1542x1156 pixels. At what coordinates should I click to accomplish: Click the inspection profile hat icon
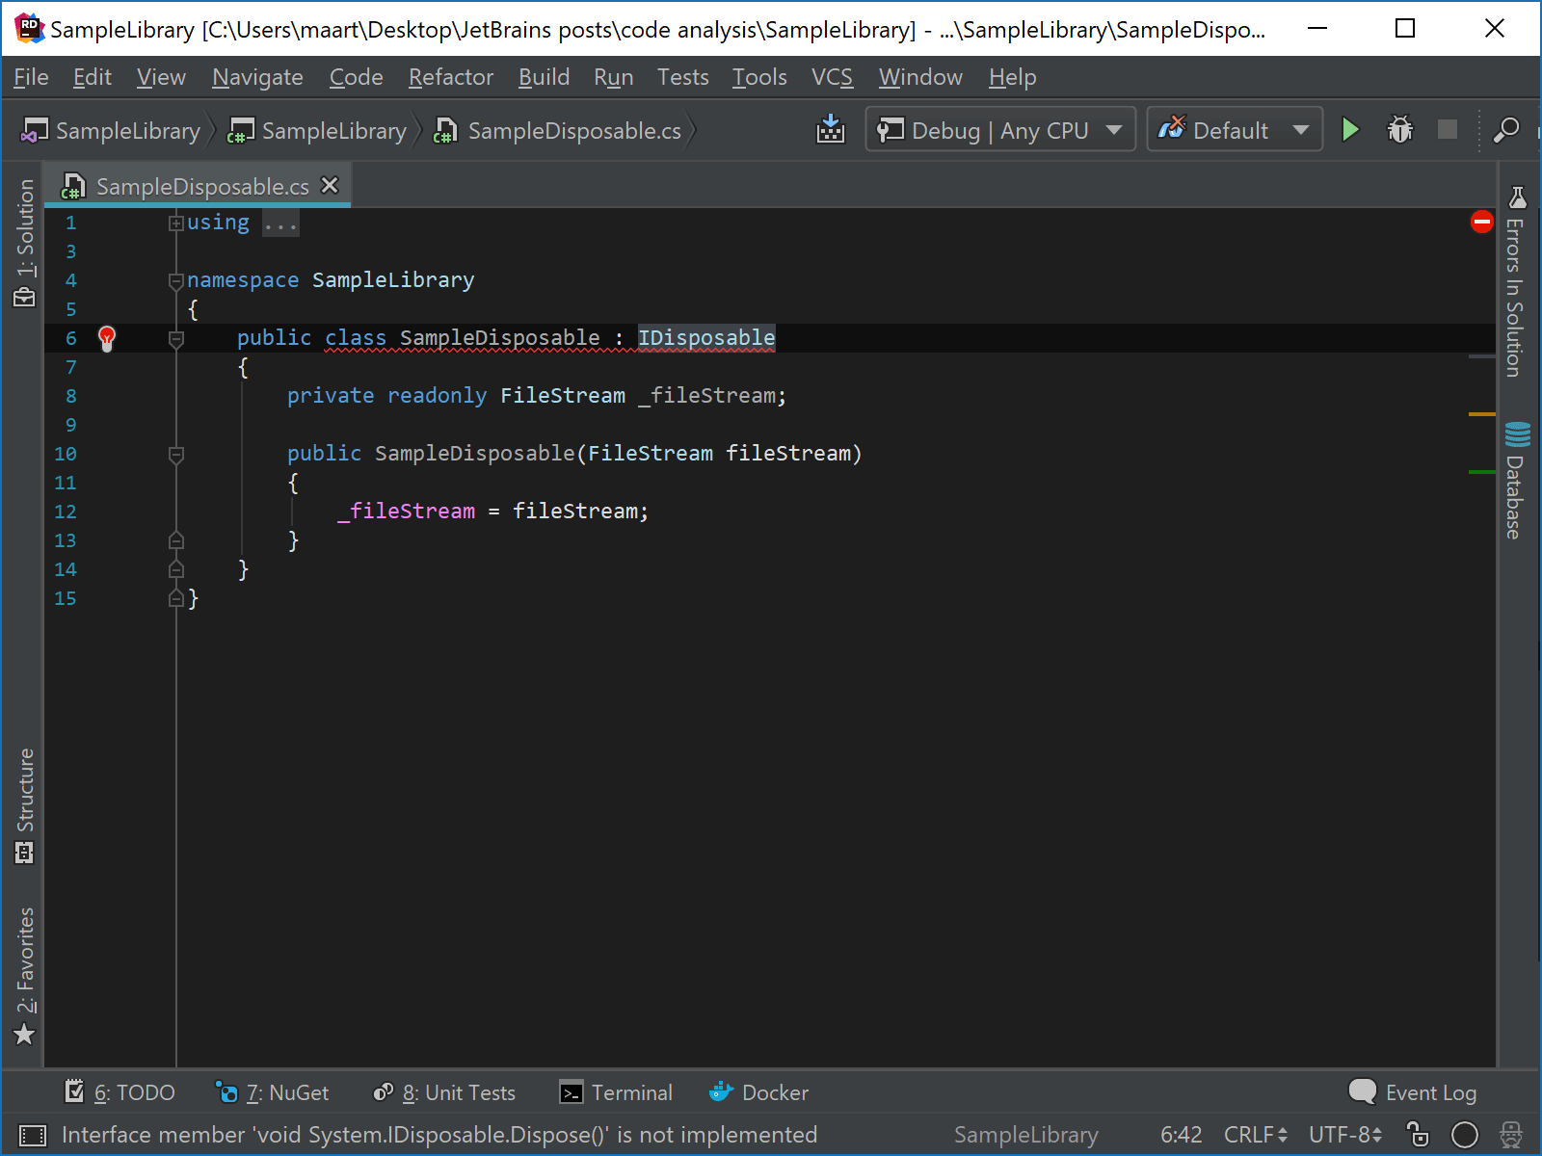coord(1511,1135)
